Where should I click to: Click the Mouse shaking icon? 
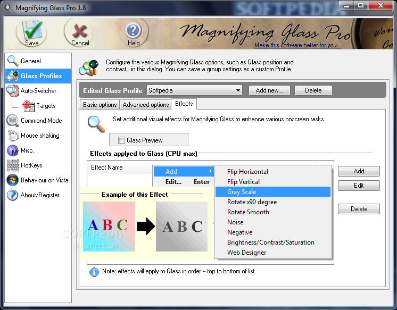pos(13,136)
